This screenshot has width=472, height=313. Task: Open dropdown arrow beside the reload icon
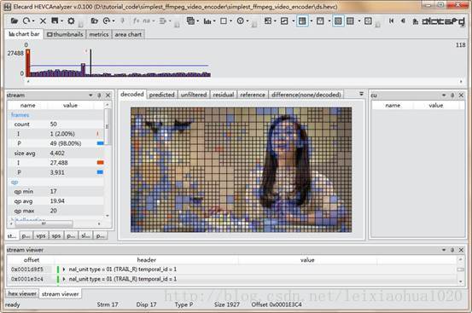pos(33,21)
